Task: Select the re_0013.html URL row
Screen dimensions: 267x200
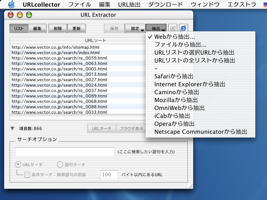Action: [x=78, y=74]
